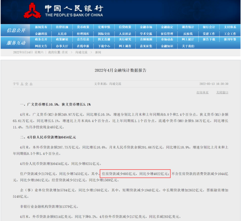241x221 pixels.
Task: Open 金融知识 menu item
Action: 167,46
